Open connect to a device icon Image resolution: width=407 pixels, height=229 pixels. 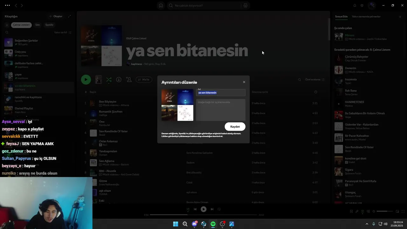click(x=369, y=211)
